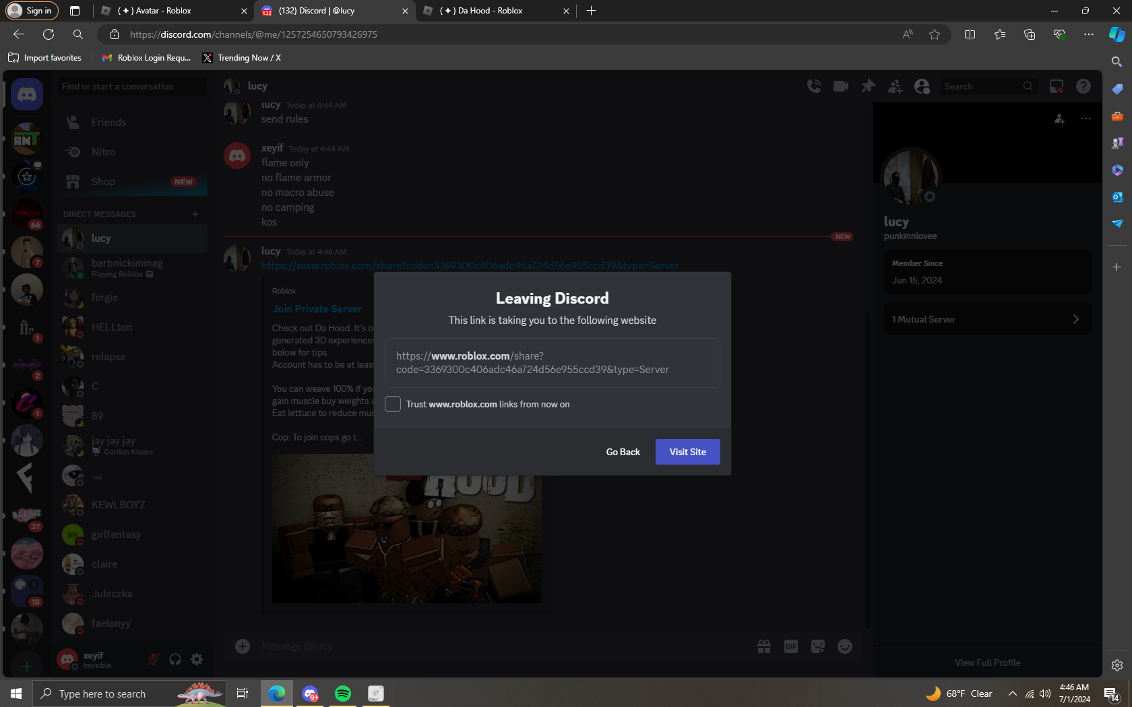Viewport: 1132px width, 707px height.
Task: Open sticker picker
Action: coord(818,646)
